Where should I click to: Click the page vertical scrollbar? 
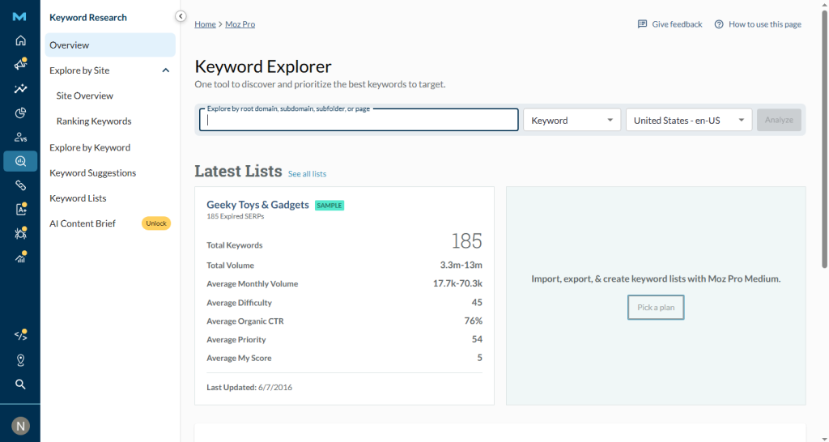824,138
